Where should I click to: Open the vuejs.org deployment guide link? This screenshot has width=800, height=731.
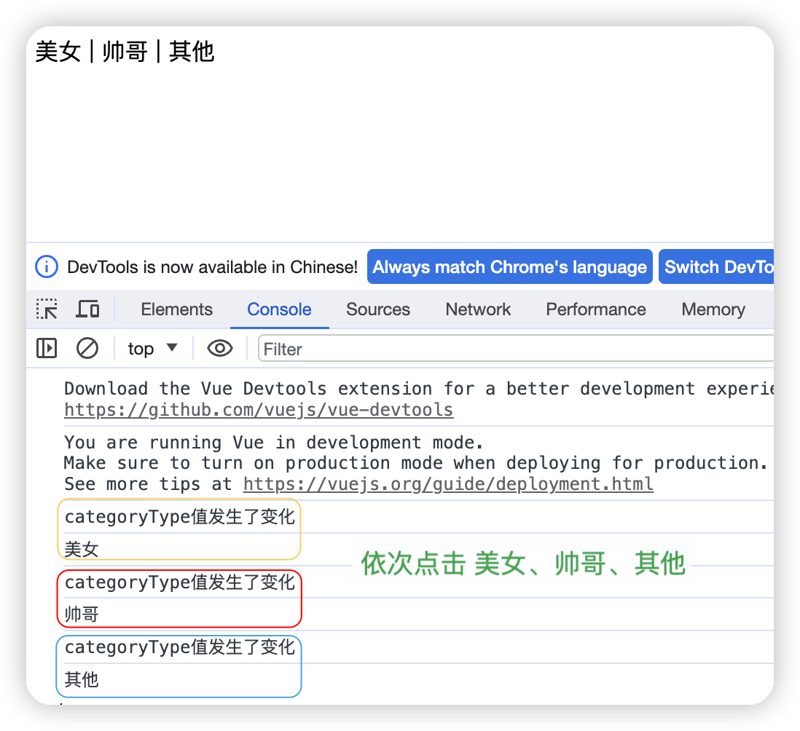pyautogui.click(x=447, y=484)
